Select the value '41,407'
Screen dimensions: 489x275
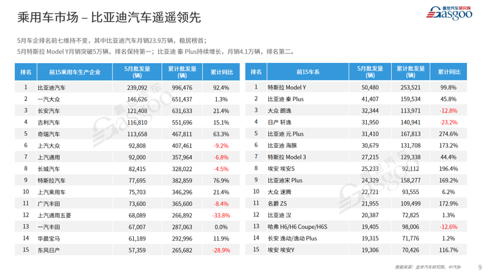(x=370, y=99)
